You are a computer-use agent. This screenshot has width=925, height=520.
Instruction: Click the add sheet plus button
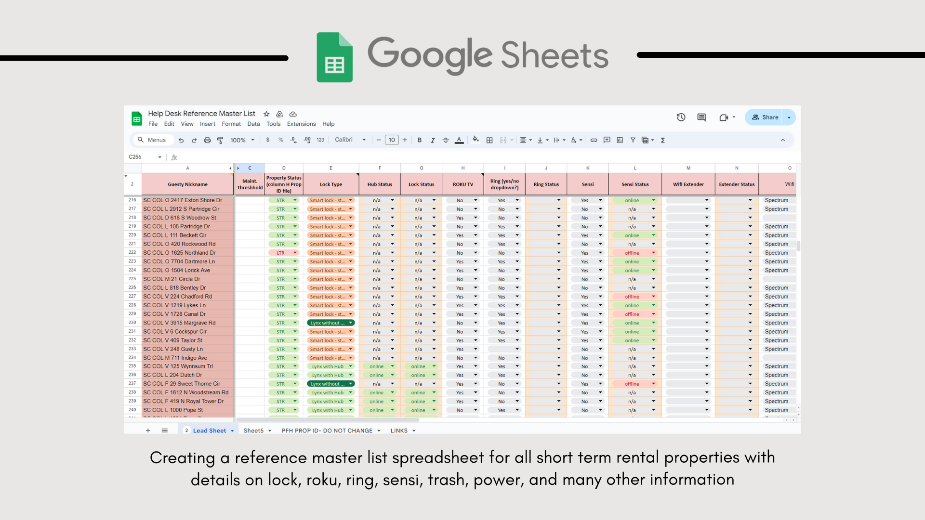(148, 430)
